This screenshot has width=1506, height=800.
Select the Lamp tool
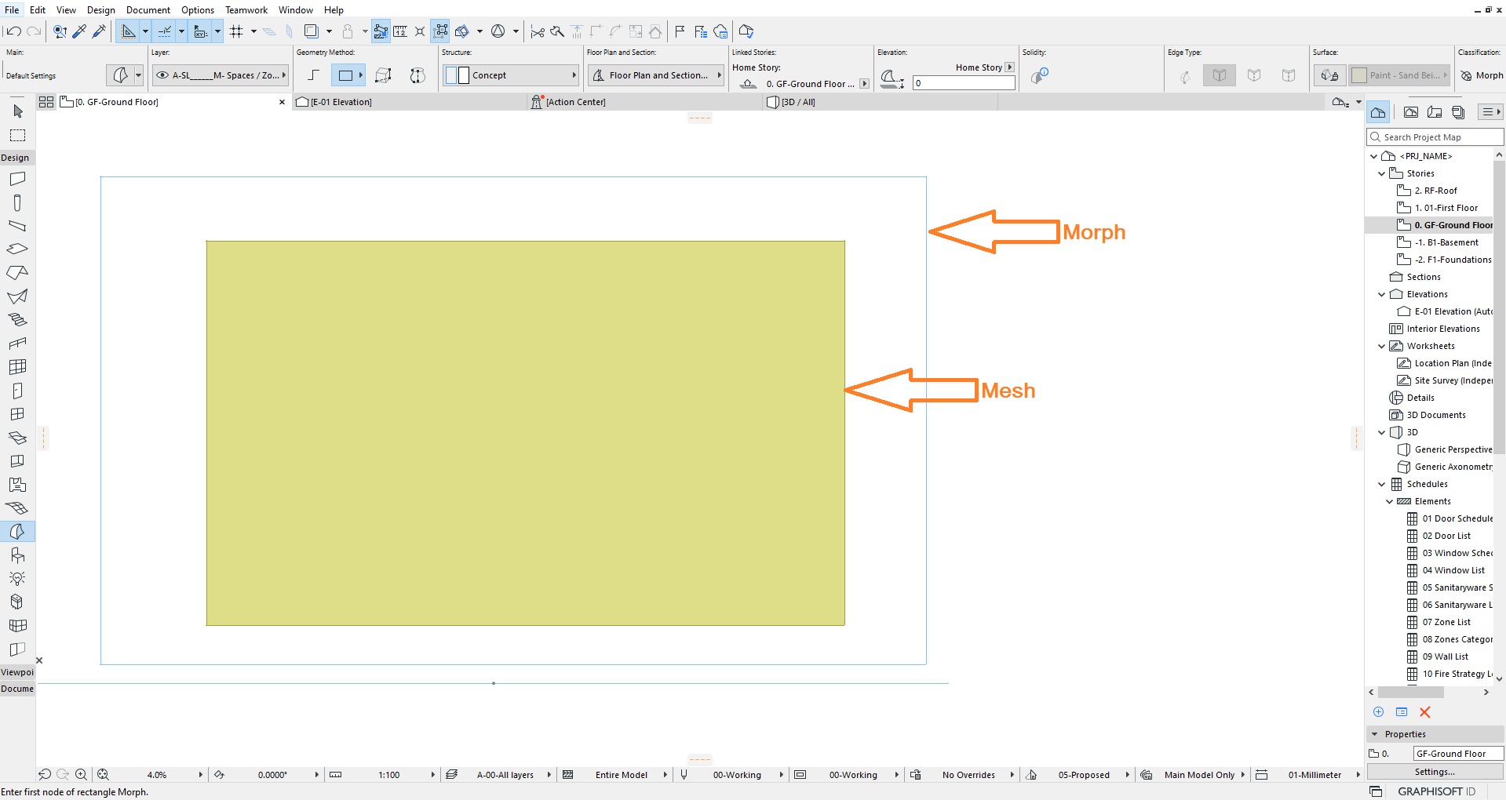pyautogui.click(x=17, y=579)
